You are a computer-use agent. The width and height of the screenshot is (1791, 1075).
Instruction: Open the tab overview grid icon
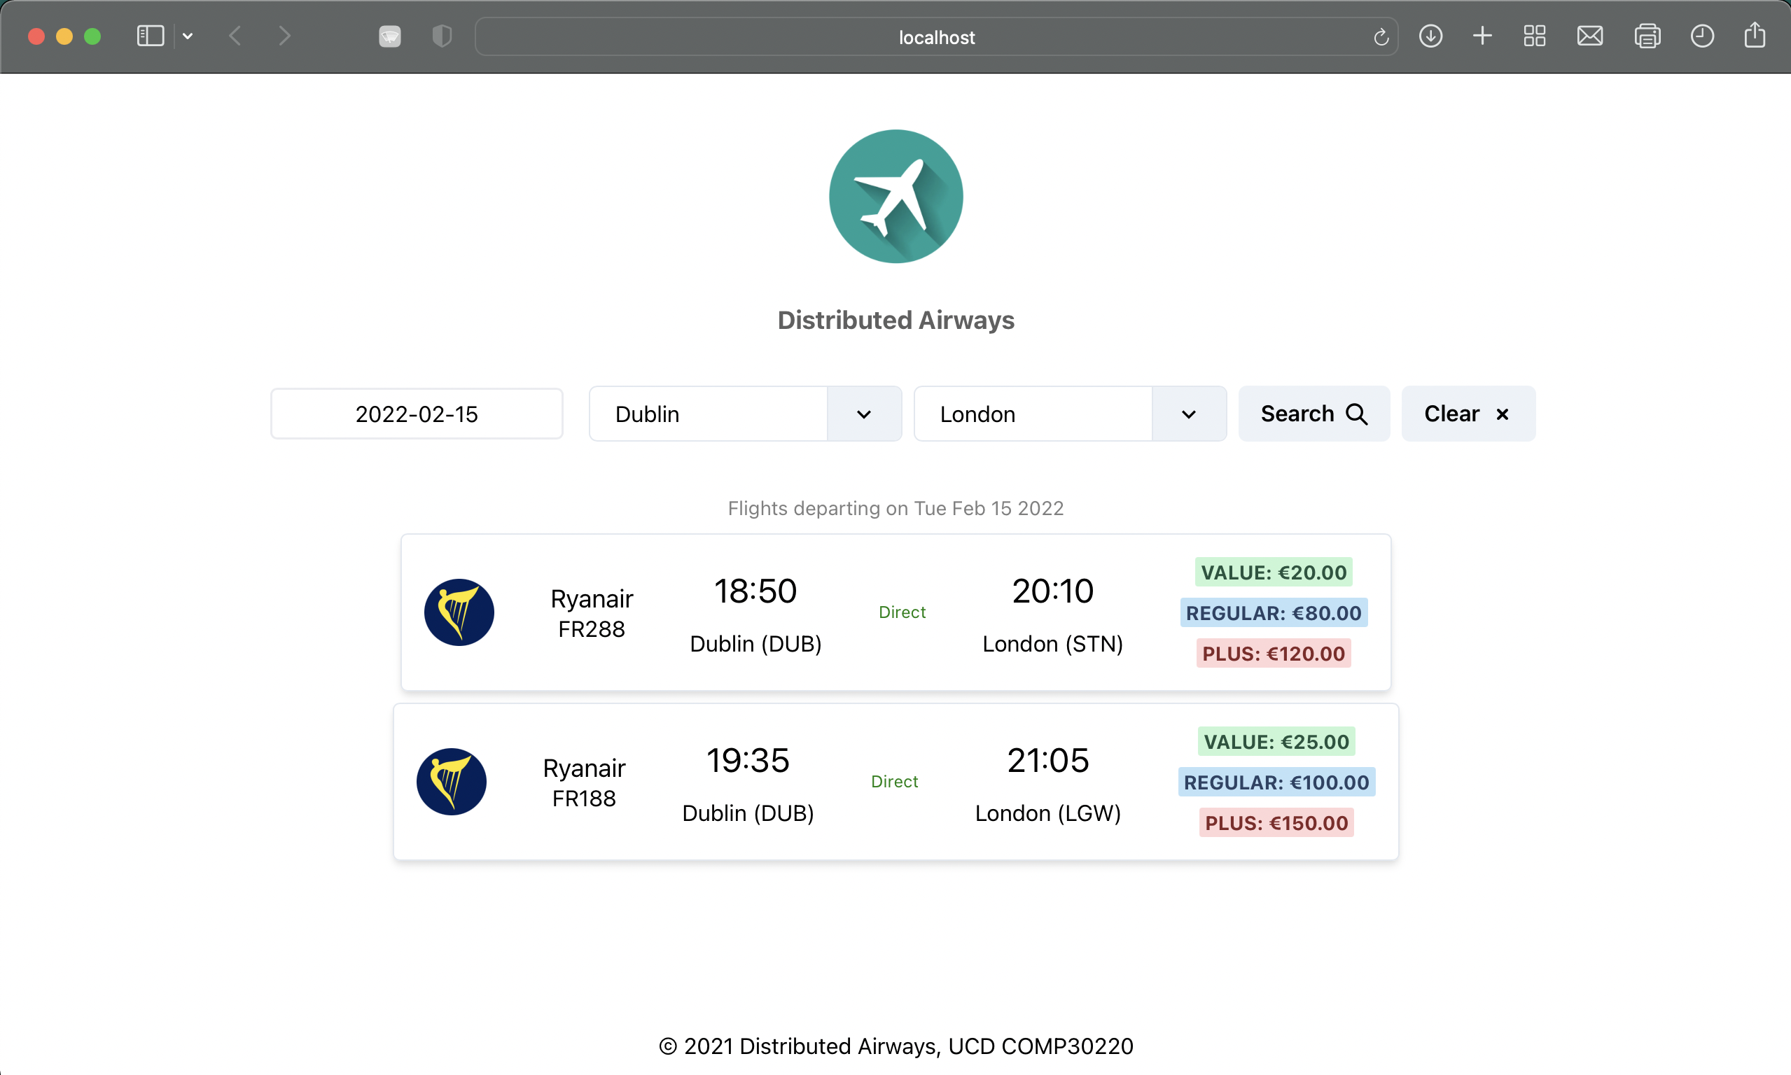(x=1535, y=36)
